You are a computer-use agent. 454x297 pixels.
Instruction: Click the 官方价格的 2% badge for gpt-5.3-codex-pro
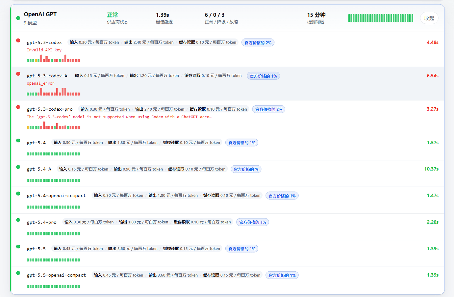[269, 109]
